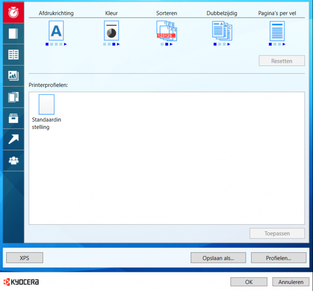Select the imaging sidebar icon
Image resolution: width=313 pixels, height=291 pixels.
click(14, 76)
